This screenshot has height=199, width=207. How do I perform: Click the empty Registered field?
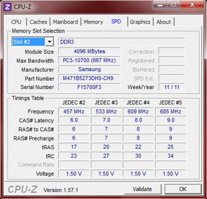coord(172,60)
